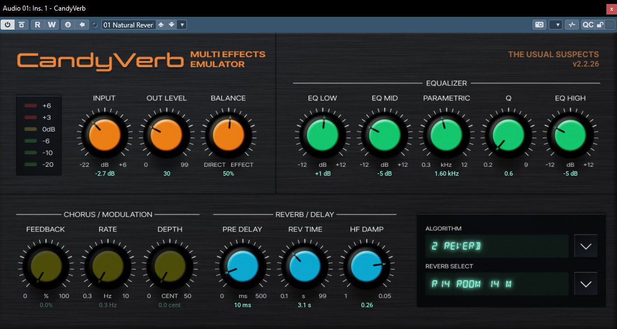
Task: Open the preset management dropdown triangle
Action: pyautogui.click(x=181, y=25)
